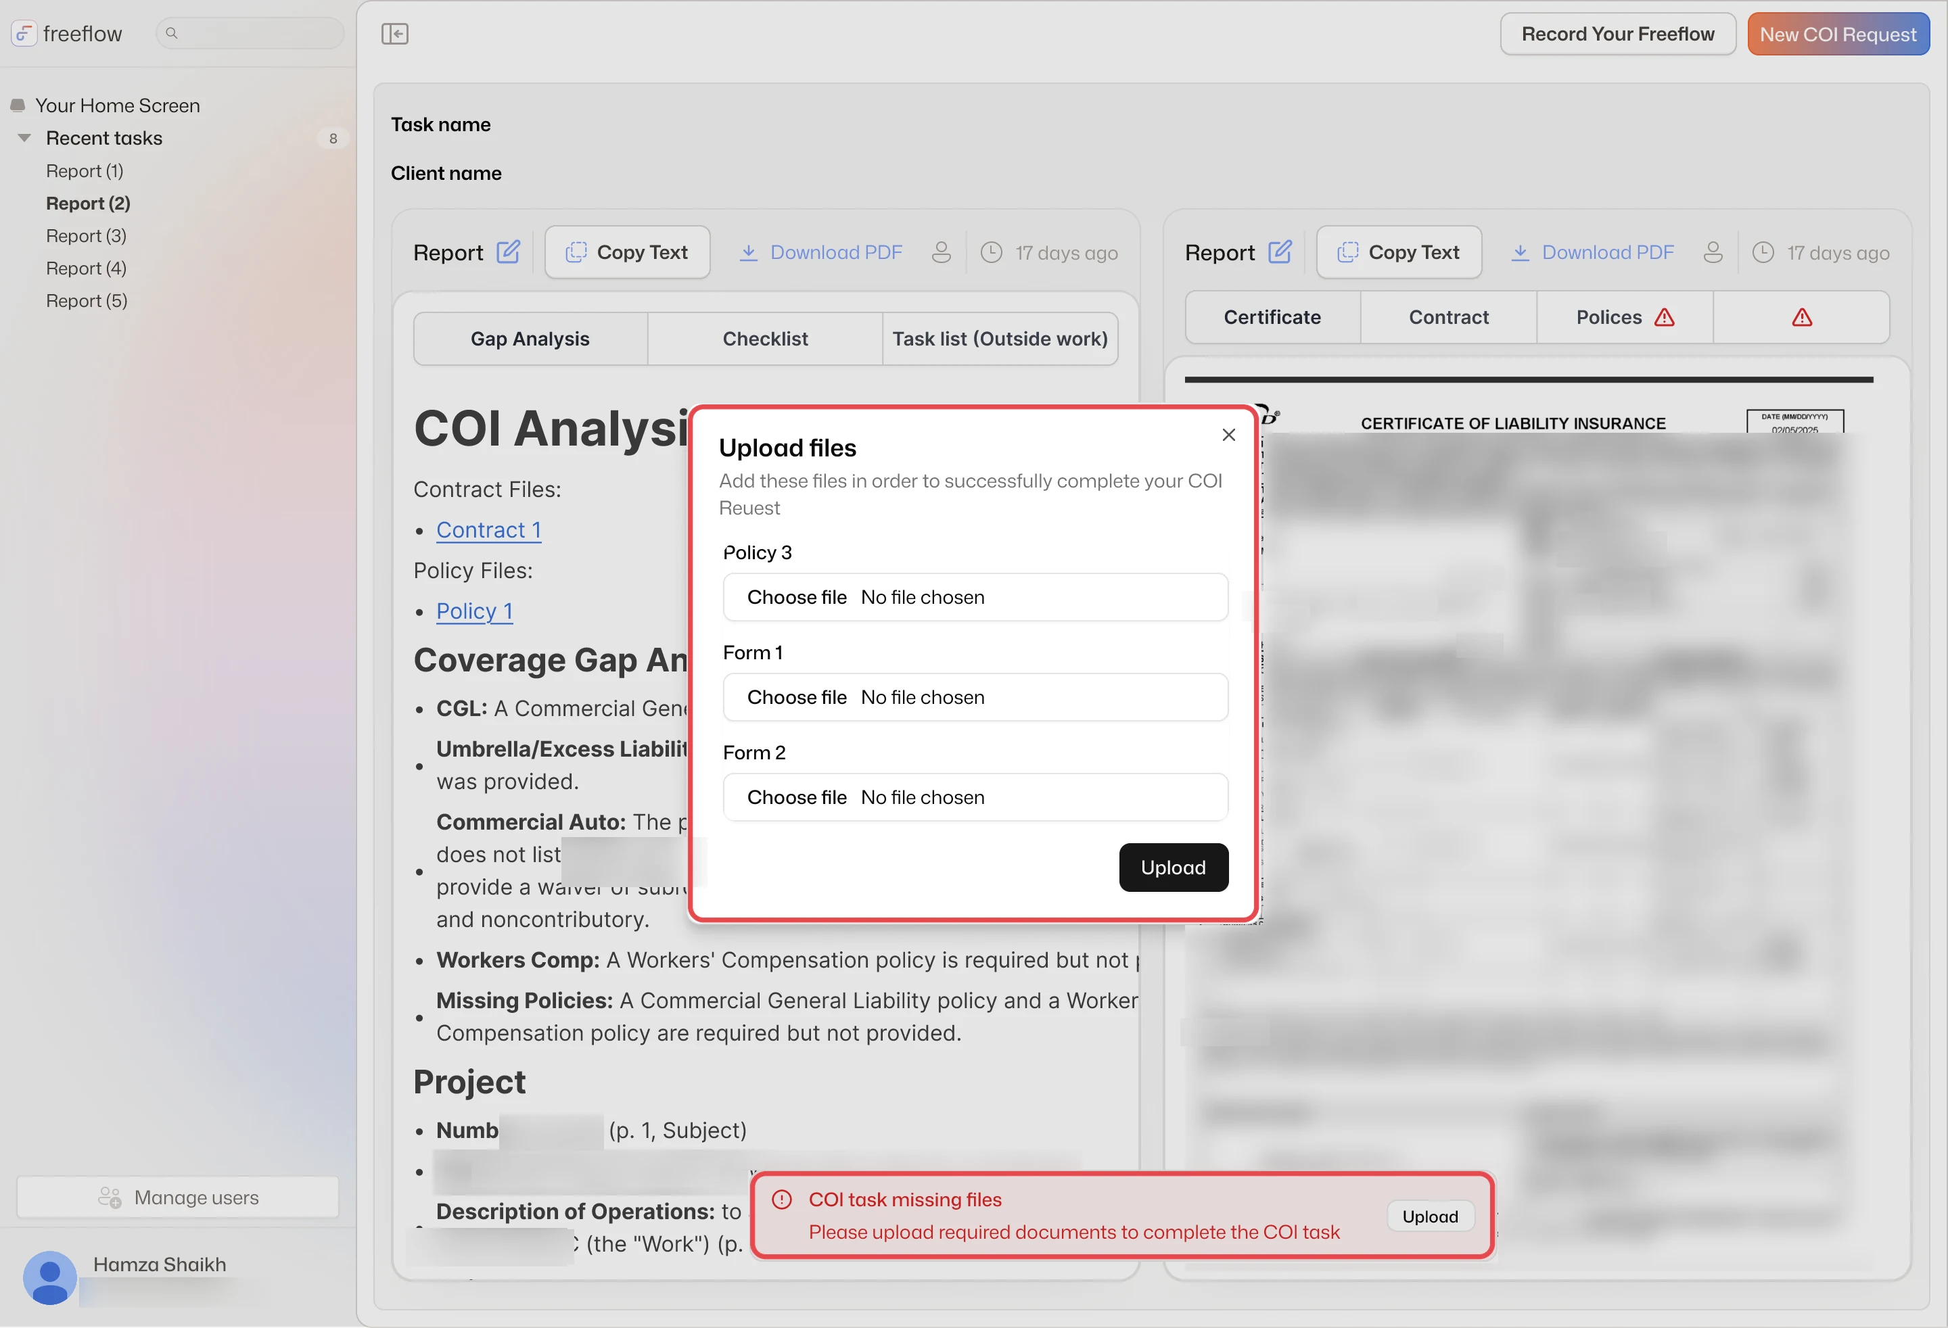Click the search field in sidebar
The image size is (1948, 1328).
pos(250,34)
